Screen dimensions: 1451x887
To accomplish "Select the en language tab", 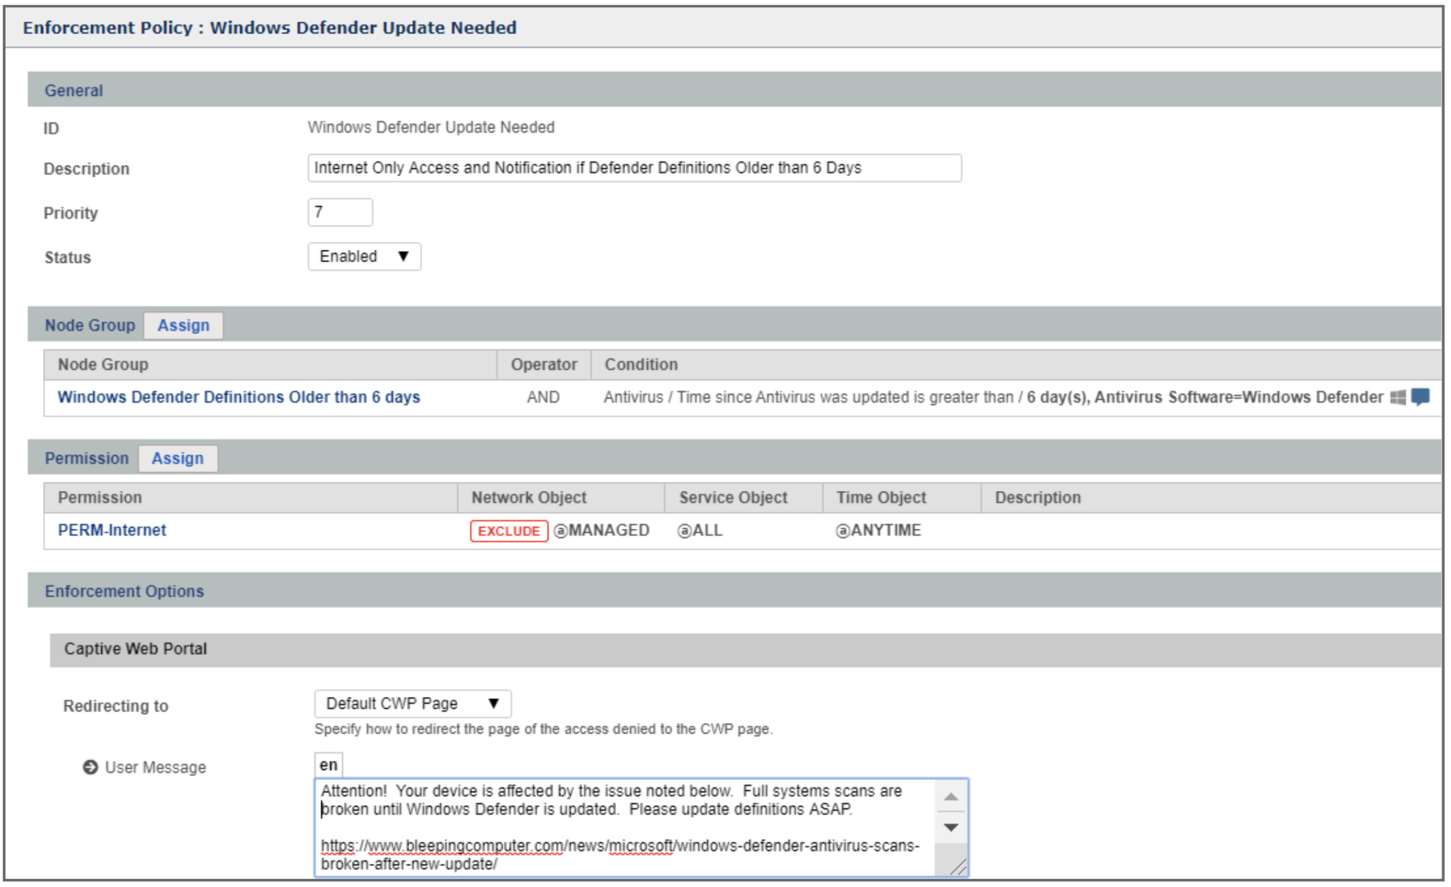I will [328, 765].
